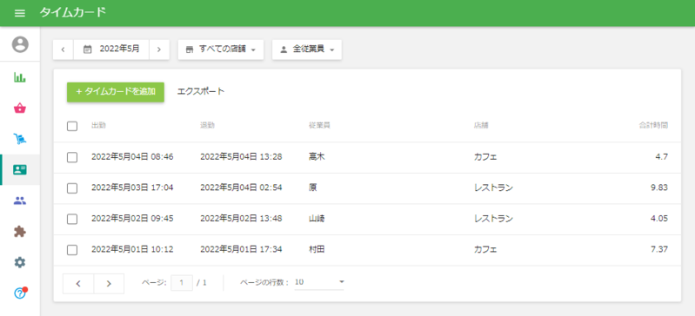This screenshot has width=695, height=316.
Task: Open entry 2022年5月01日 10:12
Action: pos(132,250)
